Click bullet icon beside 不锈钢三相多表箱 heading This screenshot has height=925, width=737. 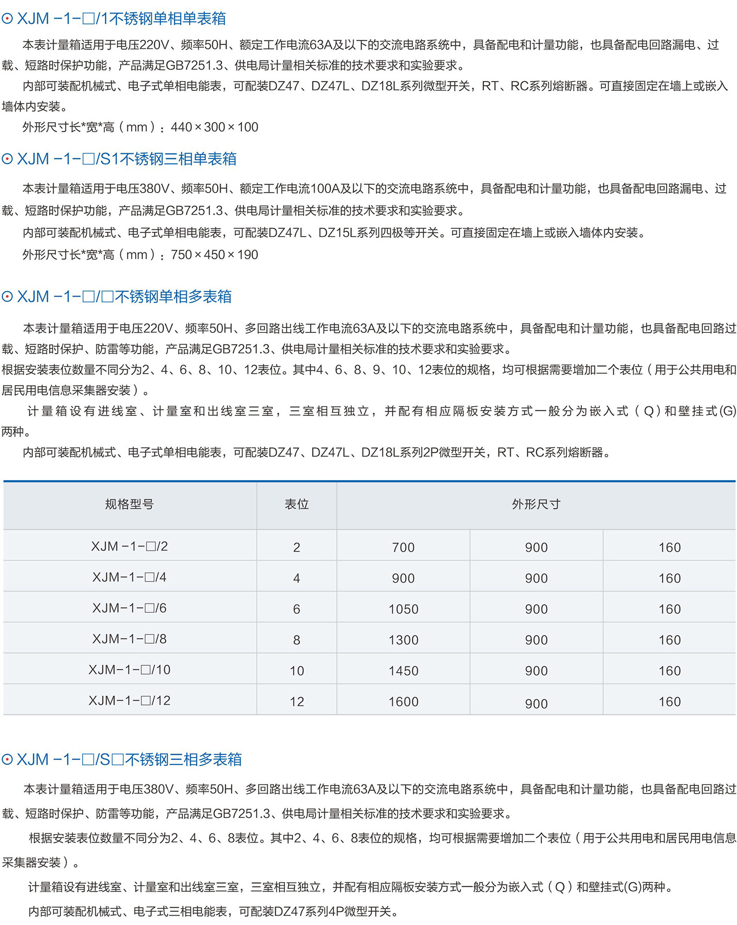[x=7, y=760]
